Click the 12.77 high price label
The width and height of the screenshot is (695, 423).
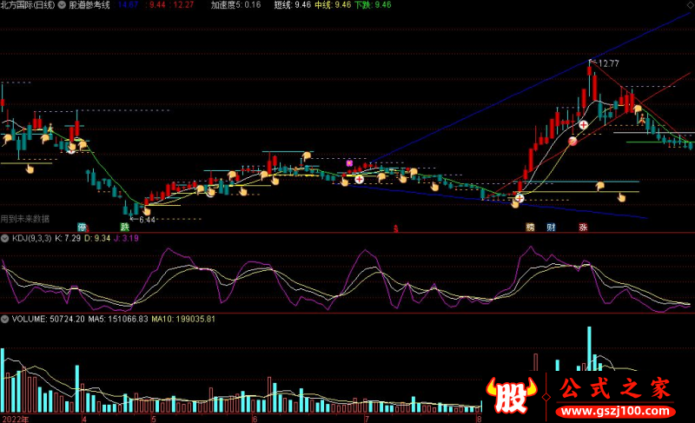pos(608,63)
